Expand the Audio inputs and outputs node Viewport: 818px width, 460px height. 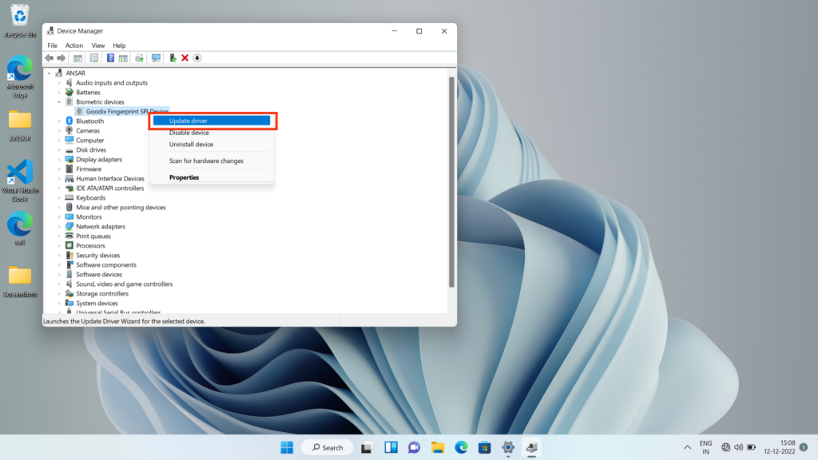tap(59, 83)
